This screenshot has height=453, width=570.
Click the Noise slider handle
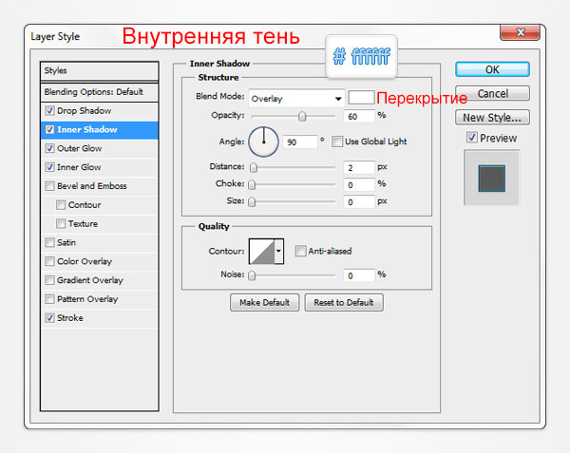[x=252, y=275]
